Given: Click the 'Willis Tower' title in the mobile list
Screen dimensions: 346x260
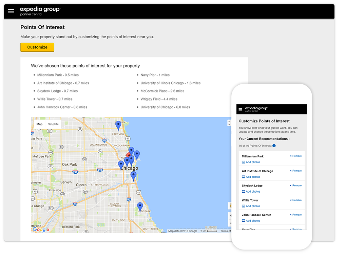Looking at the screenshot, I should (x=250, y=200).
